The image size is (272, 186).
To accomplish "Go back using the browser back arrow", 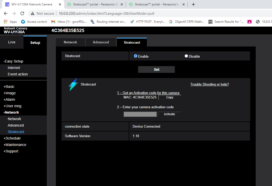I will tap(6, 13).
